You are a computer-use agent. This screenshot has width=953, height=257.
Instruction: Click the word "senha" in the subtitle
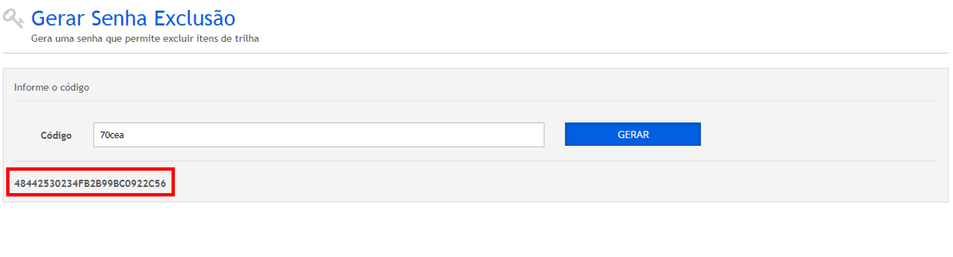coord(90,39)
